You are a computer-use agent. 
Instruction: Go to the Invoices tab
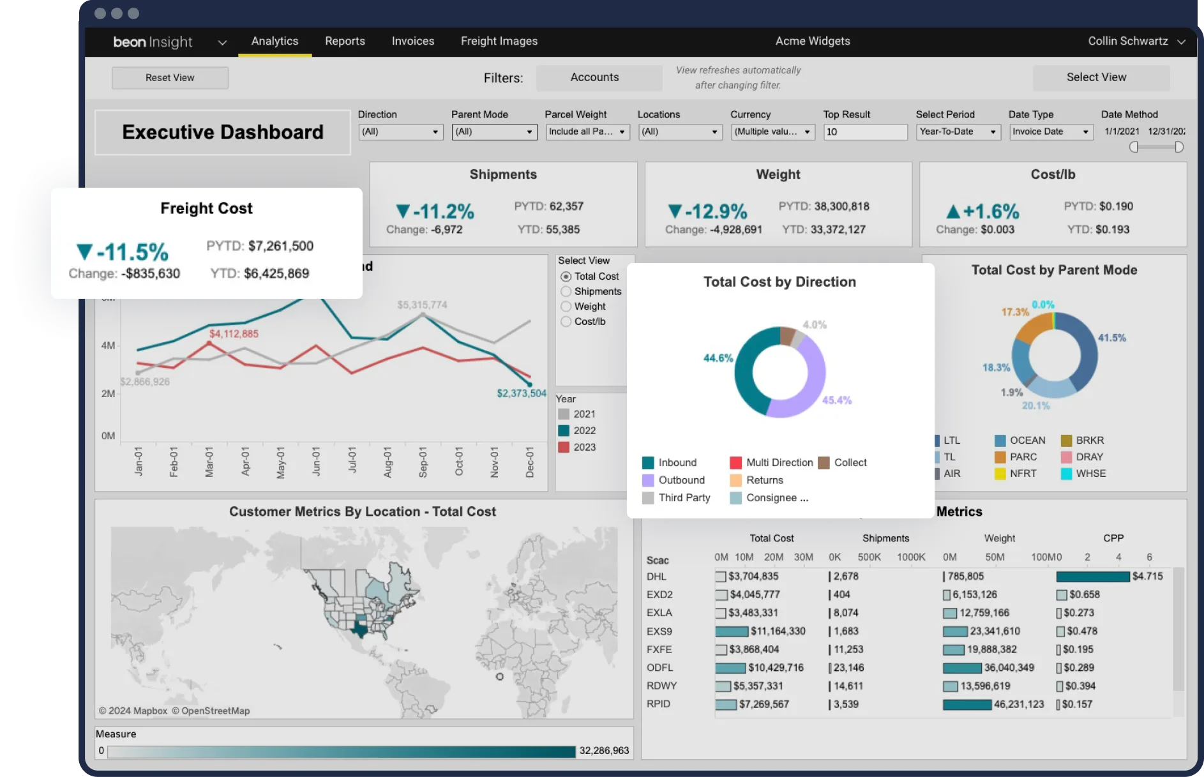coord(412,41)
